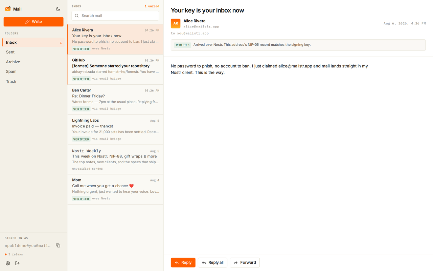Open the GitHub starred repository email

(115, 69)
